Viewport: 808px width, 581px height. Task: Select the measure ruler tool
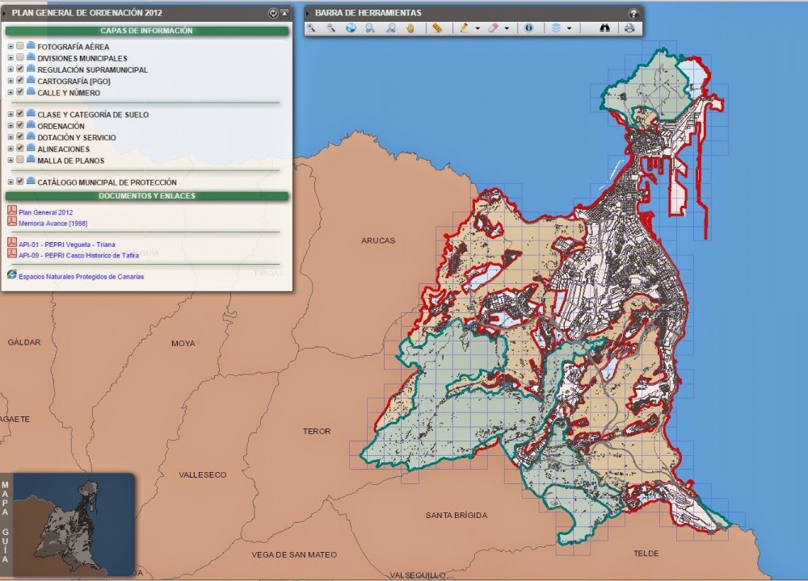point(437,27)
